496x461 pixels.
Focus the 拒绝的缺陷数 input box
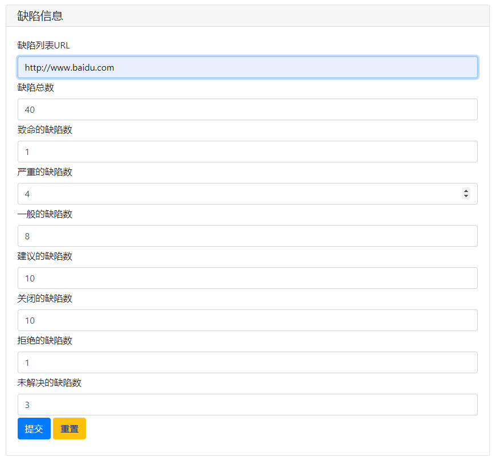(x=247, y=362)
